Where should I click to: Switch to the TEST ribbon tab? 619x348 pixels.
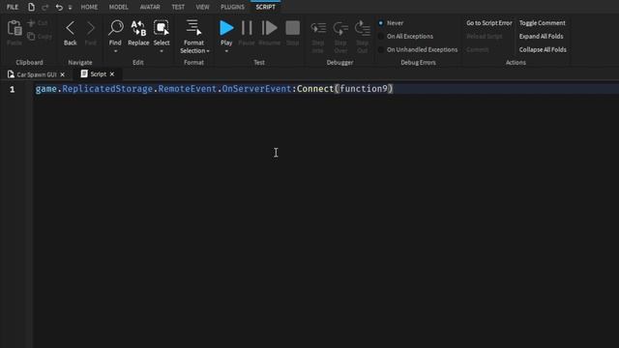(178, 7)
